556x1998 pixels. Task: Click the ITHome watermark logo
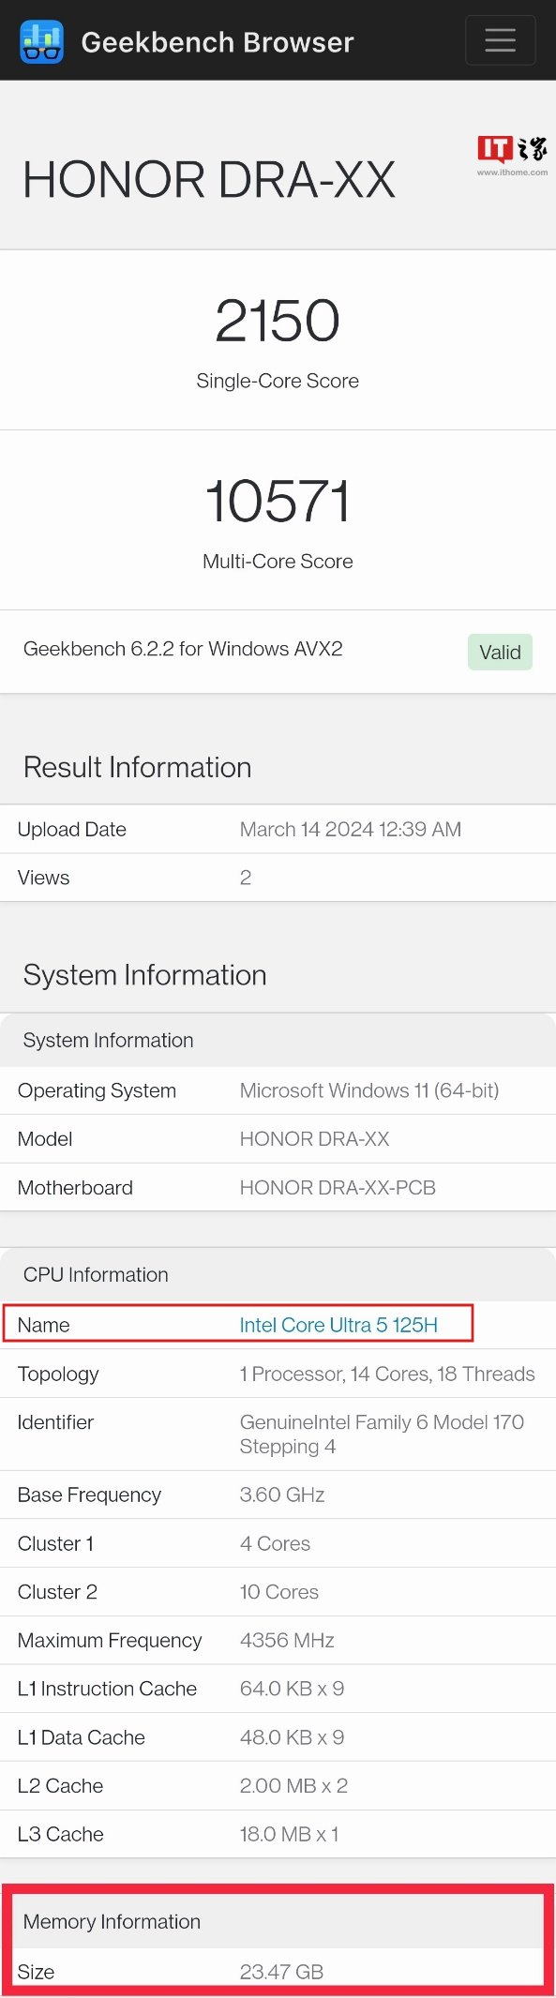tap(512, 155)
